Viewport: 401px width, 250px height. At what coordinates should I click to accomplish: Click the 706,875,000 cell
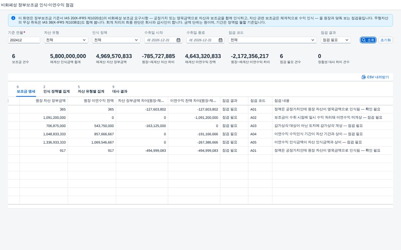tap(44, 126)
